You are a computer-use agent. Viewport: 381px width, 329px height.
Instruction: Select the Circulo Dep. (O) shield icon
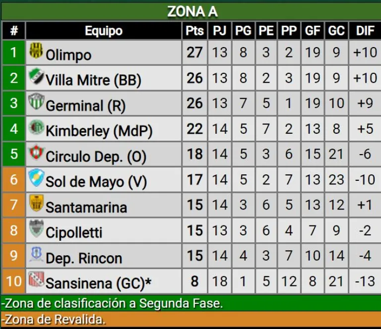tap(36, 153)
